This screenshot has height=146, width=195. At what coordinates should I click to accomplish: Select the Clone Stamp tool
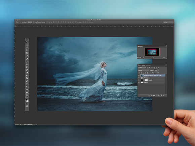coord(27,64)
